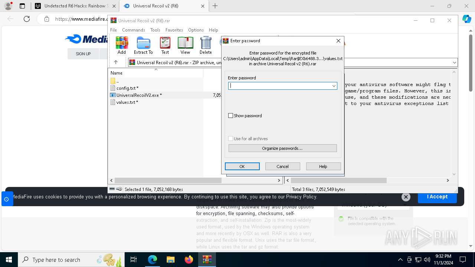
Task: Open the tab actions menu icon
Action: [x=22, y=6]
